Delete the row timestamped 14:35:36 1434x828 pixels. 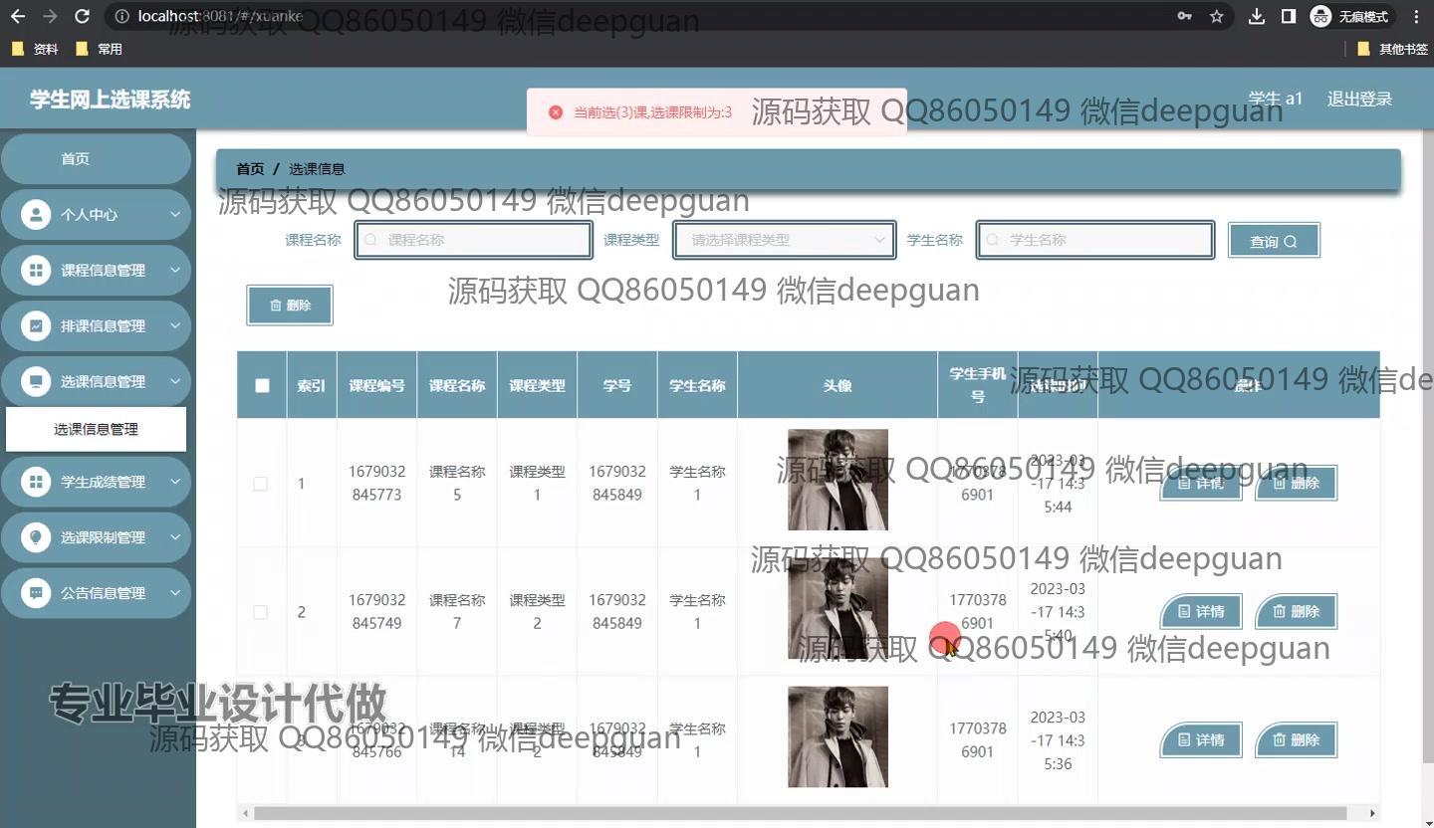pyautogui.click(x=1296, y=739)
